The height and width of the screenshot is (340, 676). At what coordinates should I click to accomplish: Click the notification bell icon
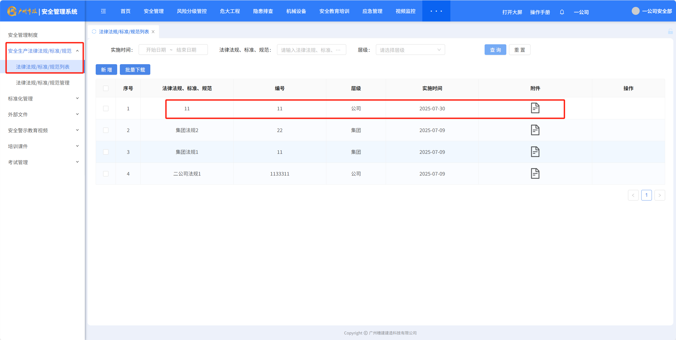(x=562, y=12)
